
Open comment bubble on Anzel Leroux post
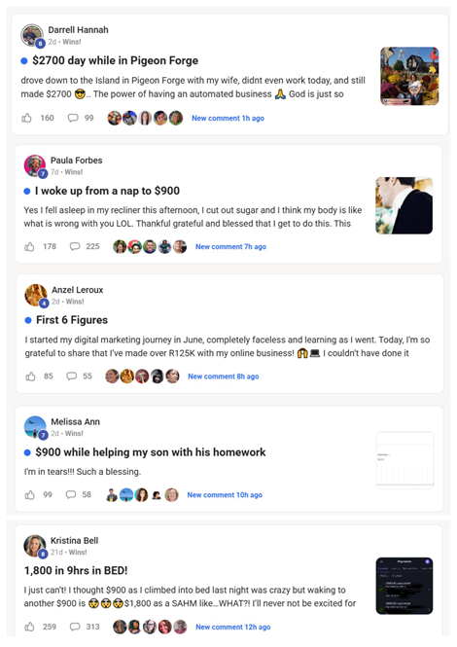click(72, 376)
